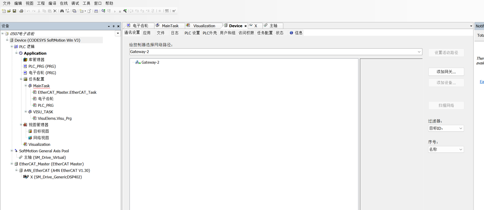Click the Start (play) toolbar icon
Screen dimensions: 484x210
tap(115, 11)
